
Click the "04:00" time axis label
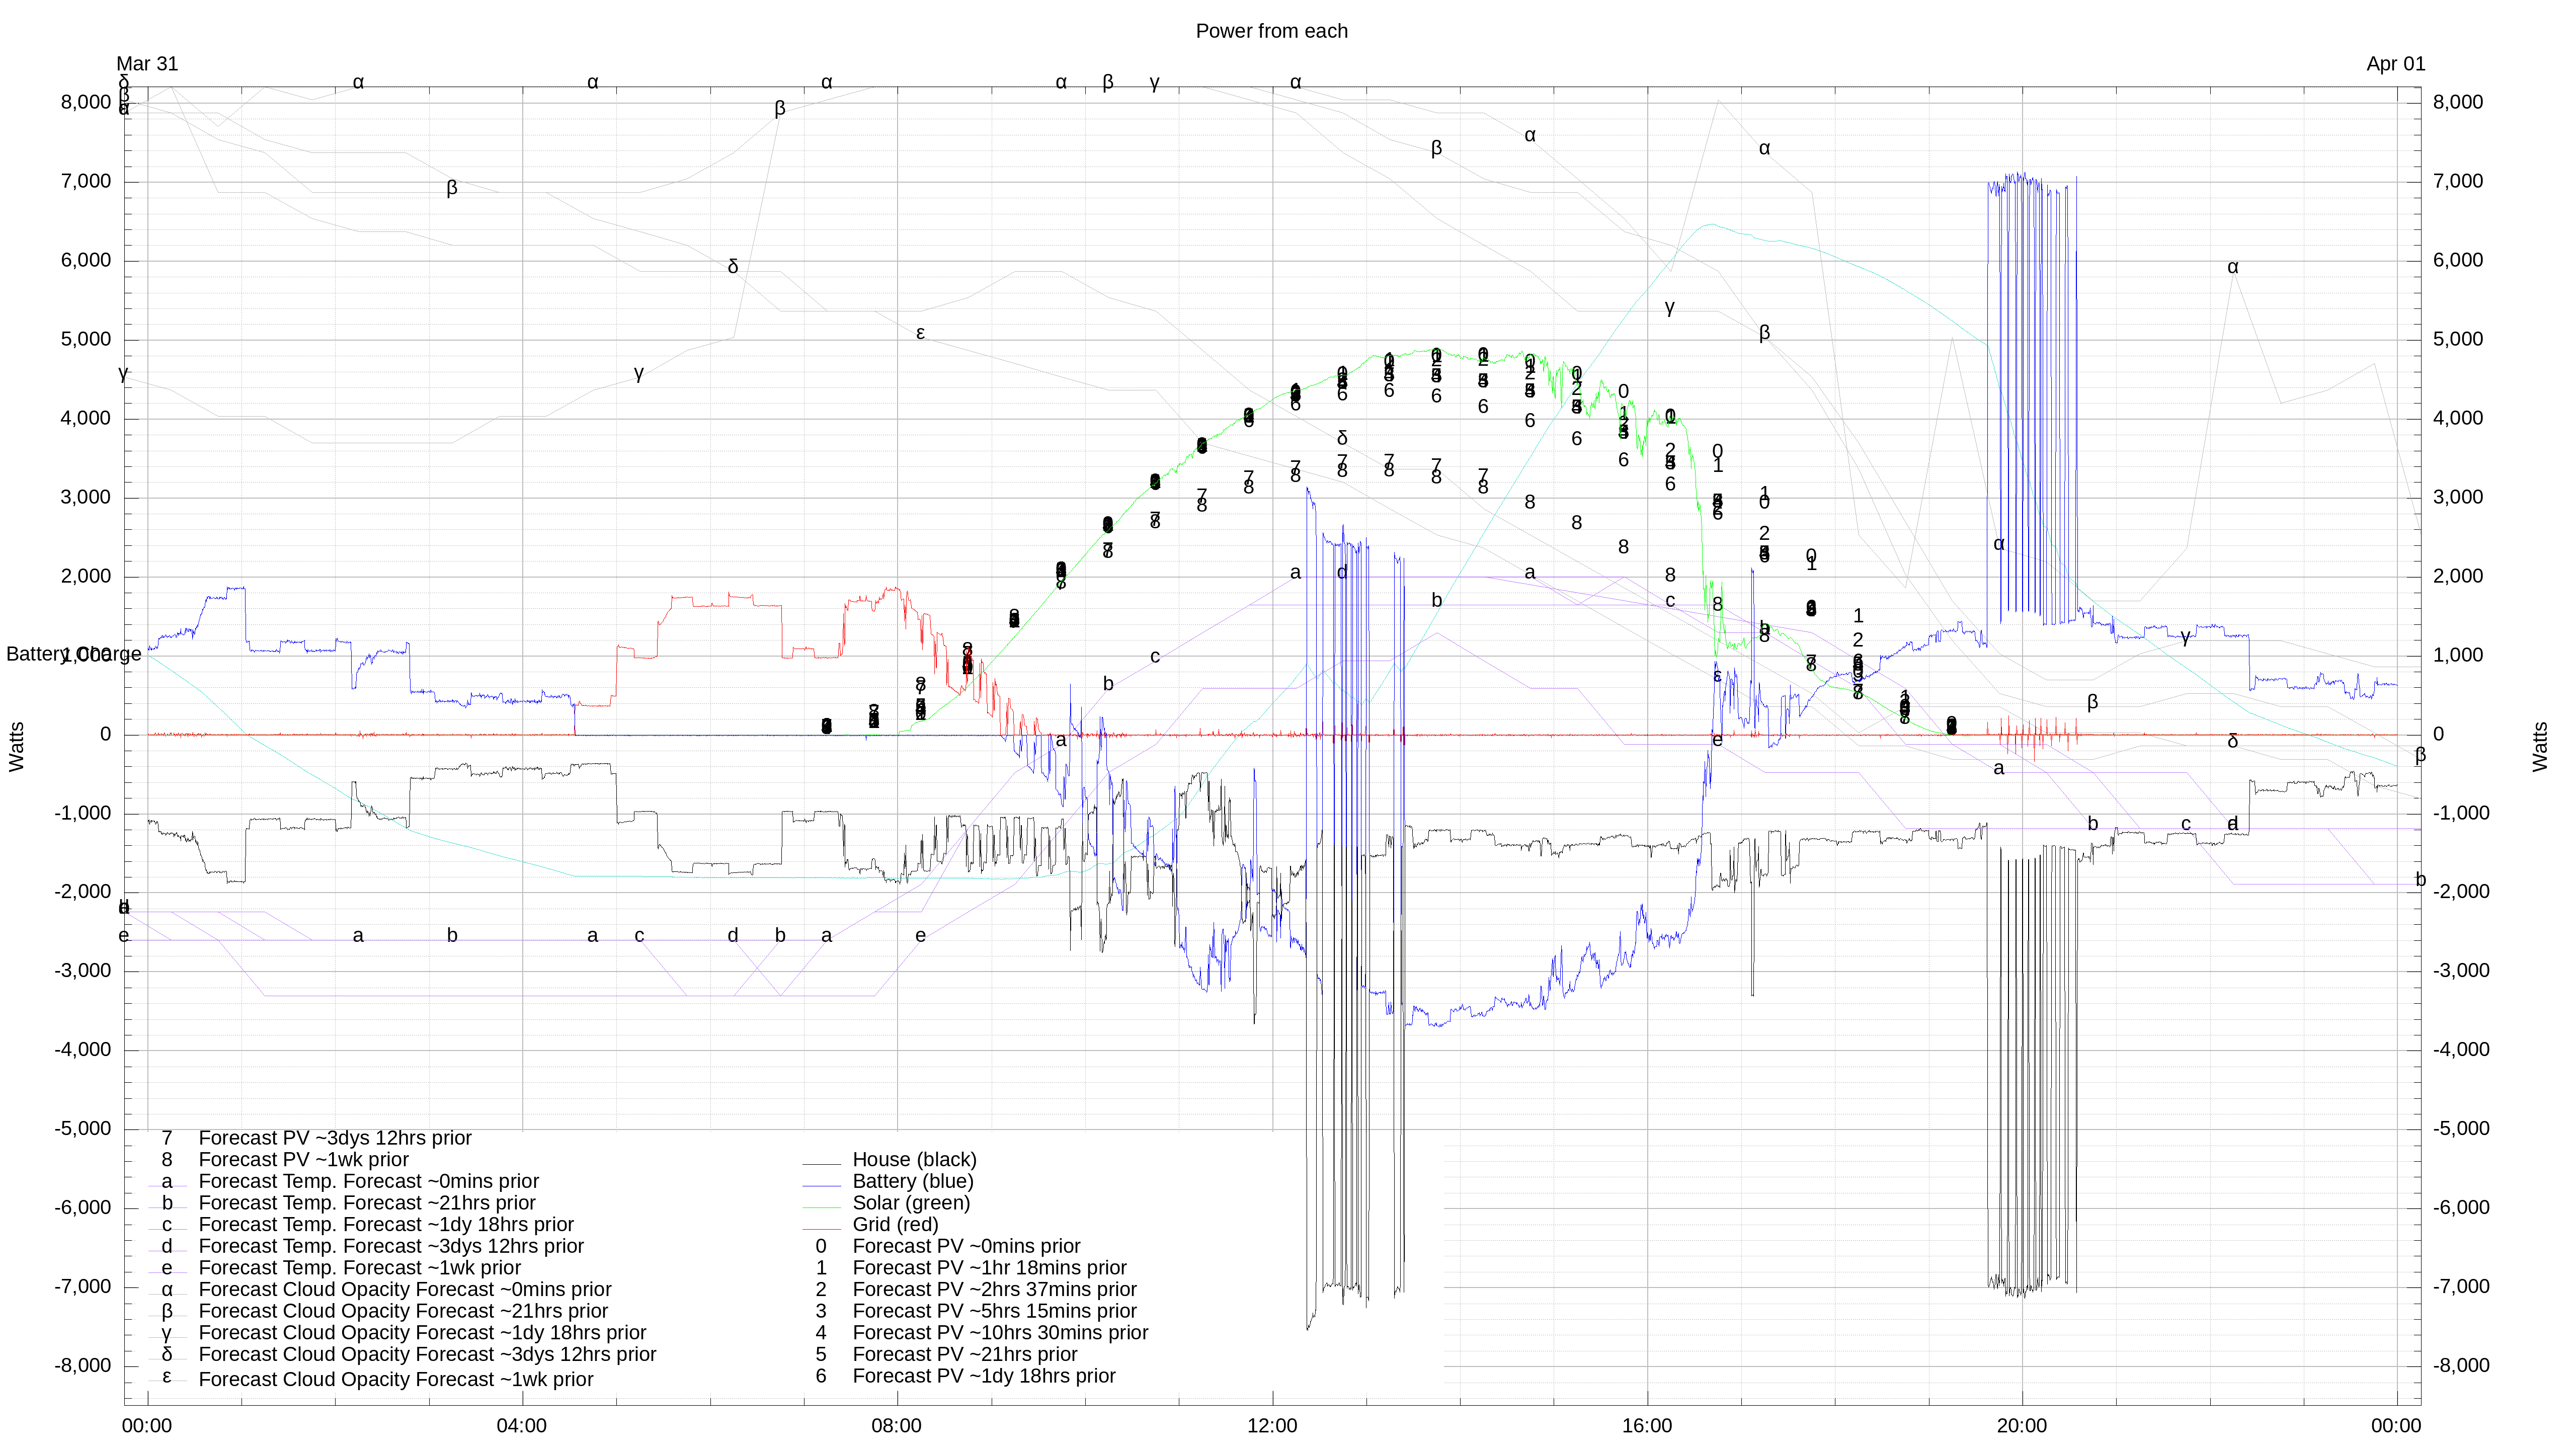tap(522, 1426)
